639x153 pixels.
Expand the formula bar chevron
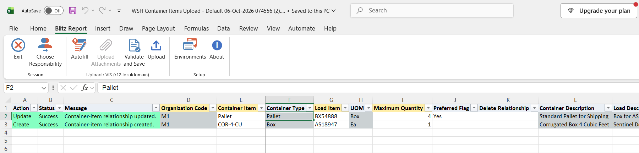[92, 88]
